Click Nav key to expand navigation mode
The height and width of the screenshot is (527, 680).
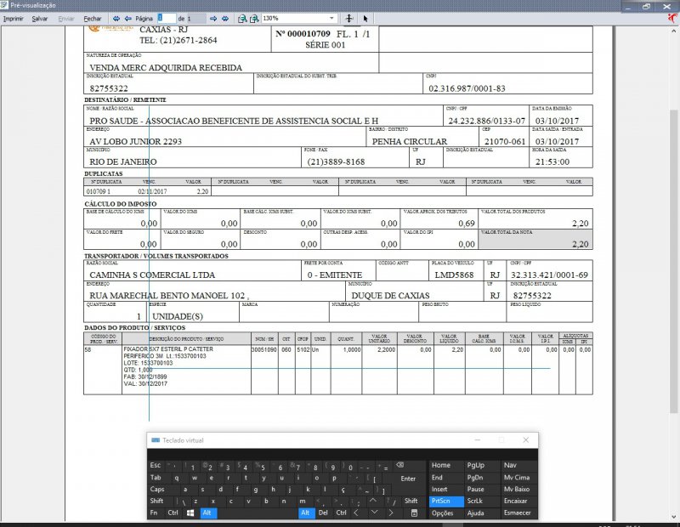coord(510,466)
